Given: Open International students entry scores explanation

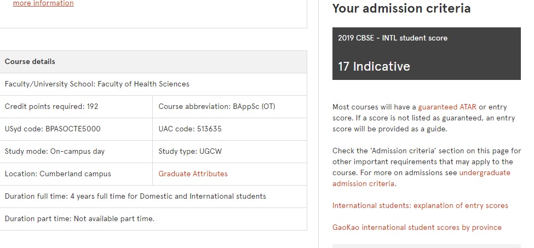Looking at the screenshot, I should point(420,205).
